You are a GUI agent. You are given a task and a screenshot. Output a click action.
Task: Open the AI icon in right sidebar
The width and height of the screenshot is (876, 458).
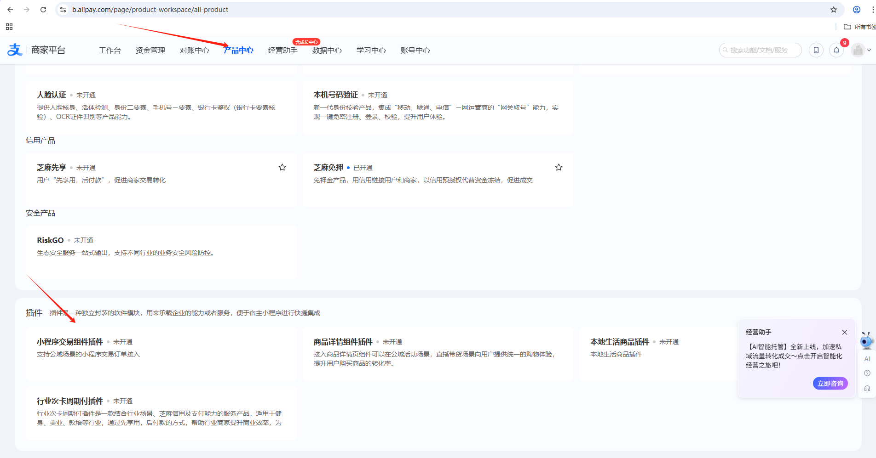pos(867,359)
